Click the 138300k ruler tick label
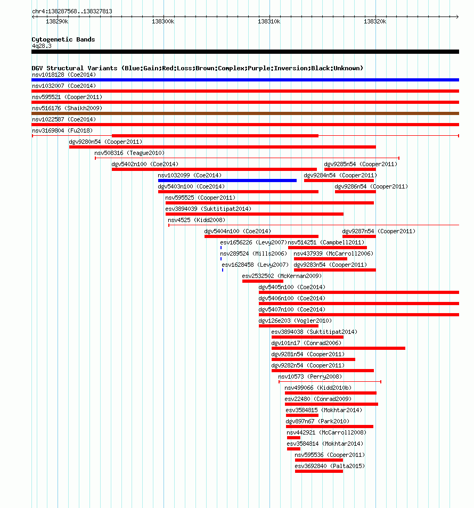The image size is (474, 508). [x=163, y=21]
